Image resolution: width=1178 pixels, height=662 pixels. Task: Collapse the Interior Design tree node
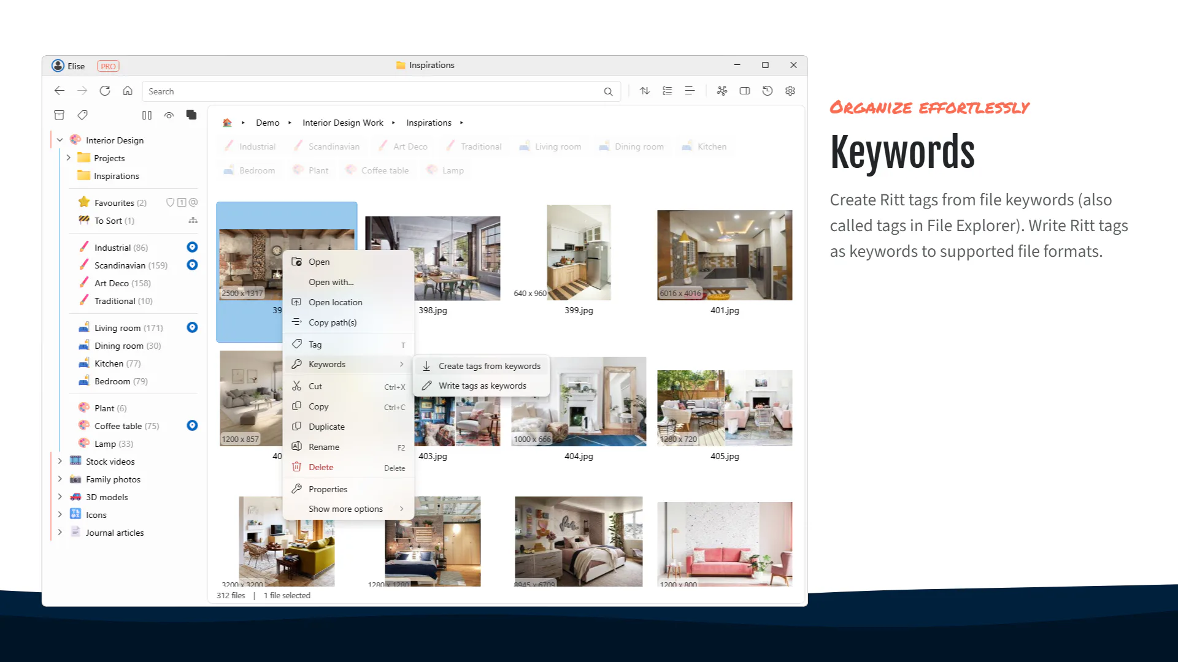click(60, 140)
